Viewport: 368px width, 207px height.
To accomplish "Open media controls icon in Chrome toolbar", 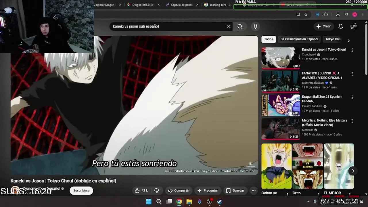I will (x=346, y=14).
